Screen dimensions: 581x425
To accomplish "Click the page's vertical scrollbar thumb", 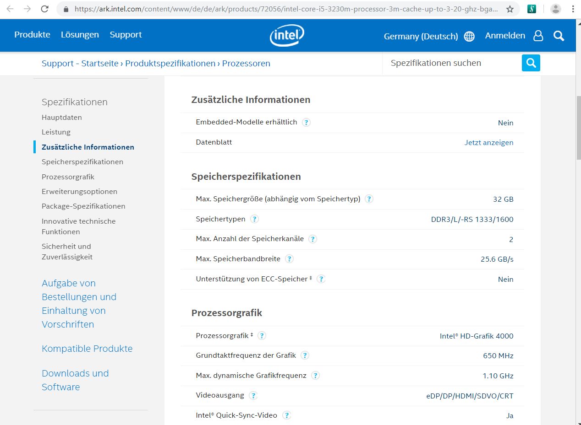I will 578,128.
